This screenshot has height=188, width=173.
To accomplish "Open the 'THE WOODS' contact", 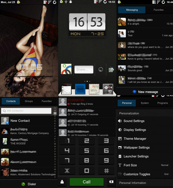I will (x=27, y=141).
